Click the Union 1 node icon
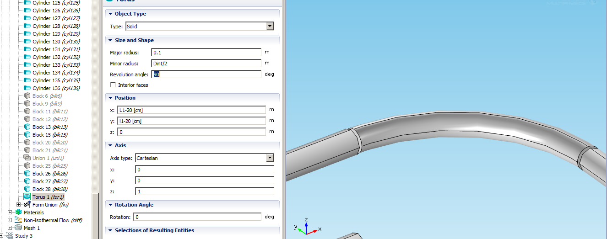Screen dimensions: 607x239 (x=27, y=158)
